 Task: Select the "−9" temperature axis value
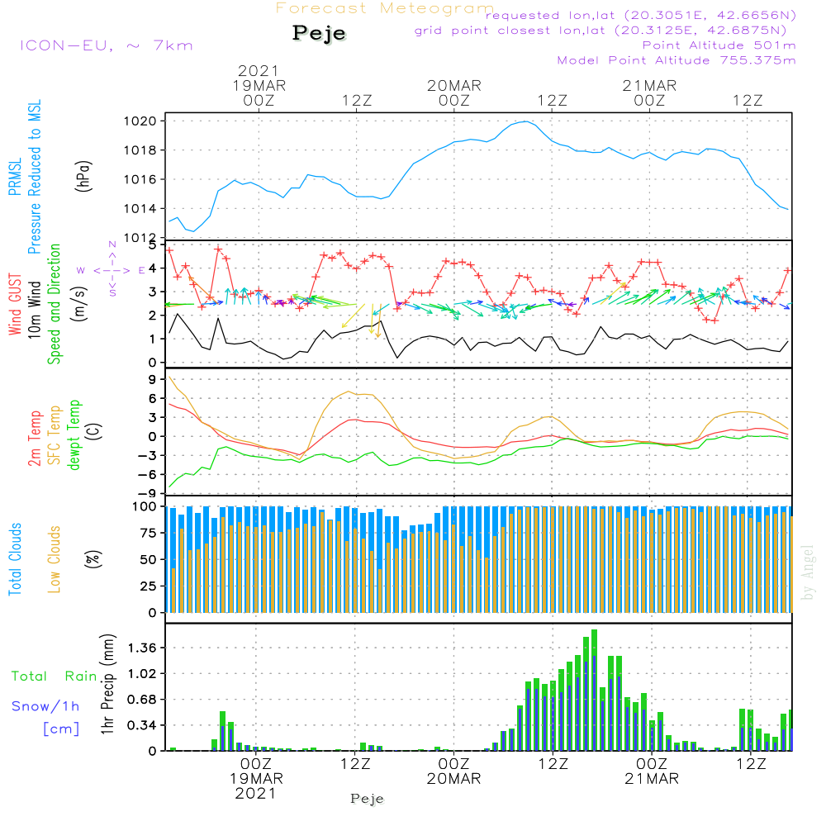coord(146,494)
